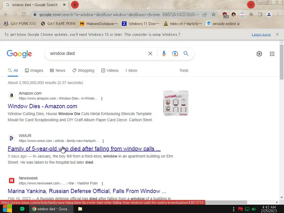Open the browser side panel

[x=260, y=14]
